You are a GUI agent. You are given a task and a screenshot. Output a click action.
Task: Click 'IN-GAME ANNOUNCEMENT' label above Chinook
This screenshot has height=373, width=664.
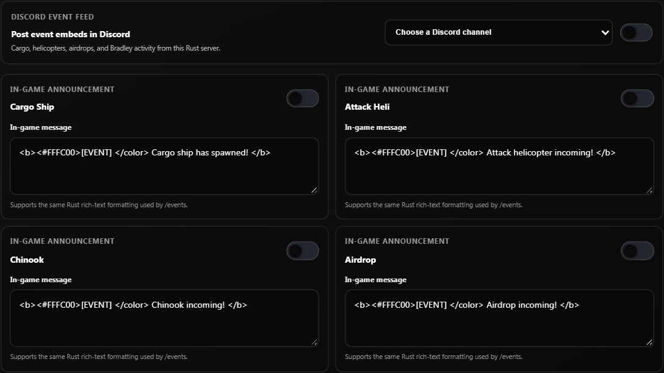tap(62, 241)
